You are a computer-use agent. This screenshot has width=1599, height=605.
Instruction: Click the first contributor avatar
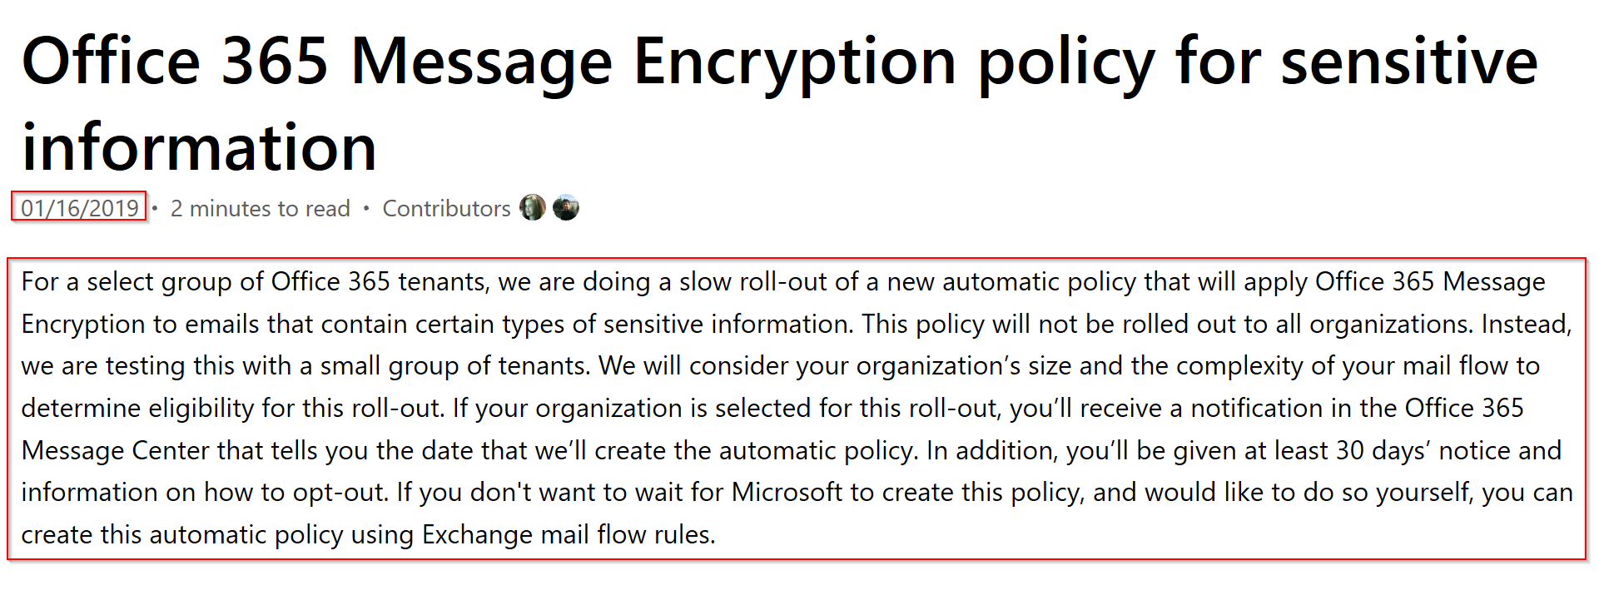coord(533,207)
